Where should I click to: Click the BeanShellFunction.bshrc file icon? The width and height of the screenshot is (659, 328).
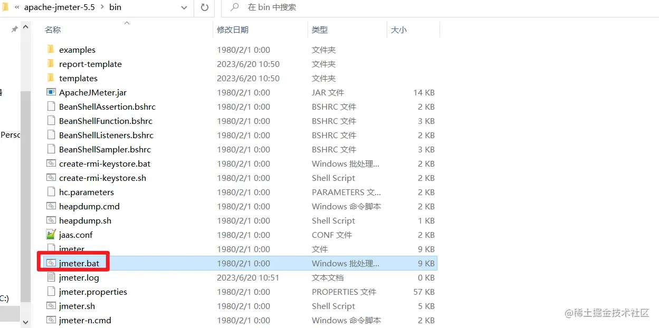[51, 121]
